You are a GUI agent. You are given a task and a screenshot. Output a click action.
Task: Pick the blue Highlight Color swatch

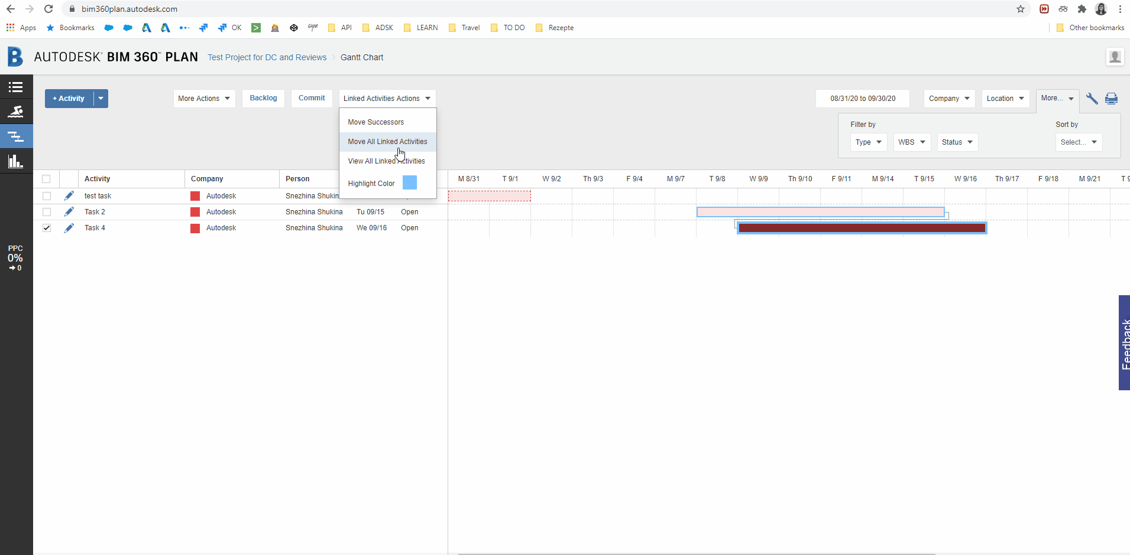click(x=410, y=183)
